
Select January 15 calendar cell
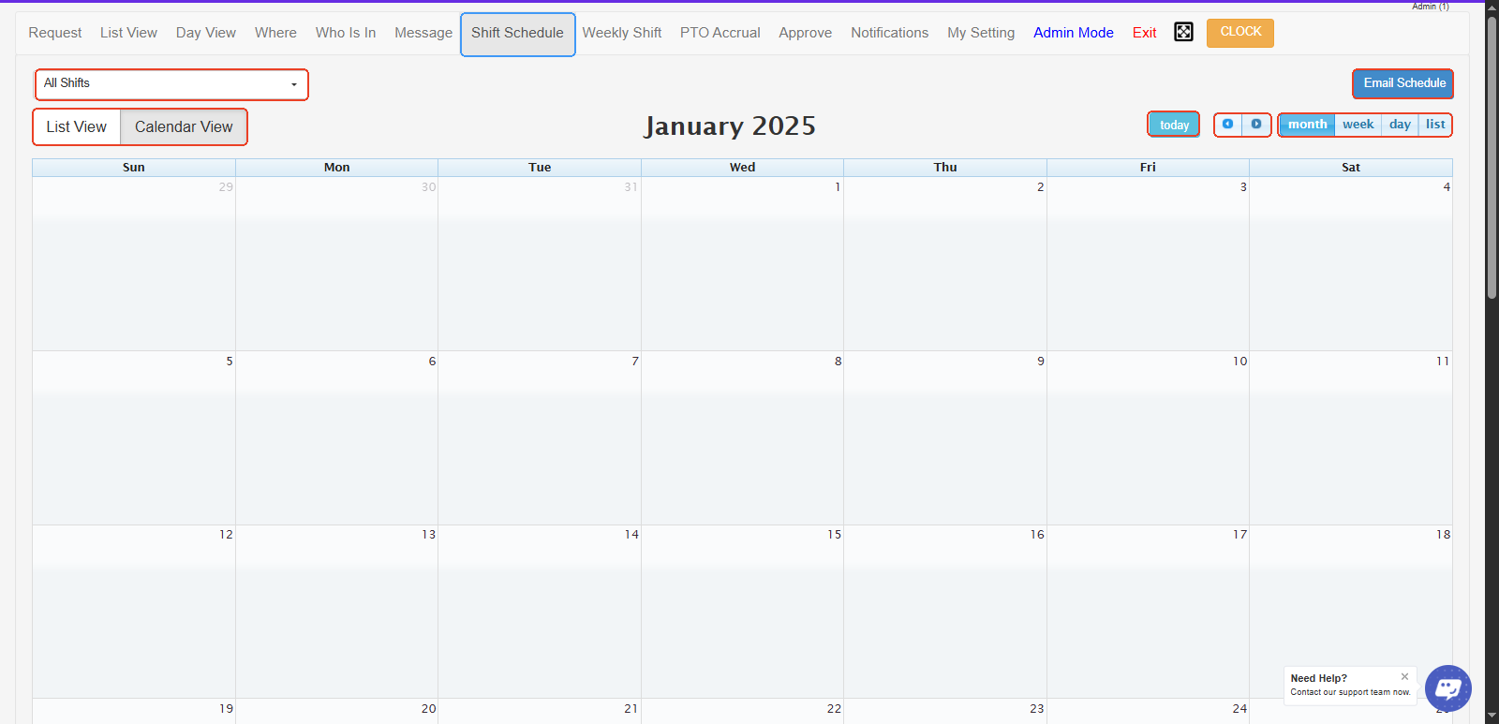coord(742,609)
